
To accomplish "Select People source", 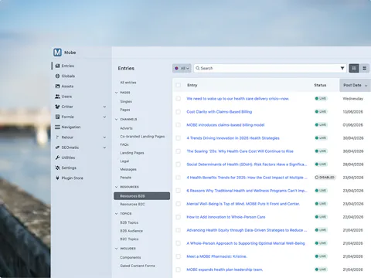I will coord(125,178).
